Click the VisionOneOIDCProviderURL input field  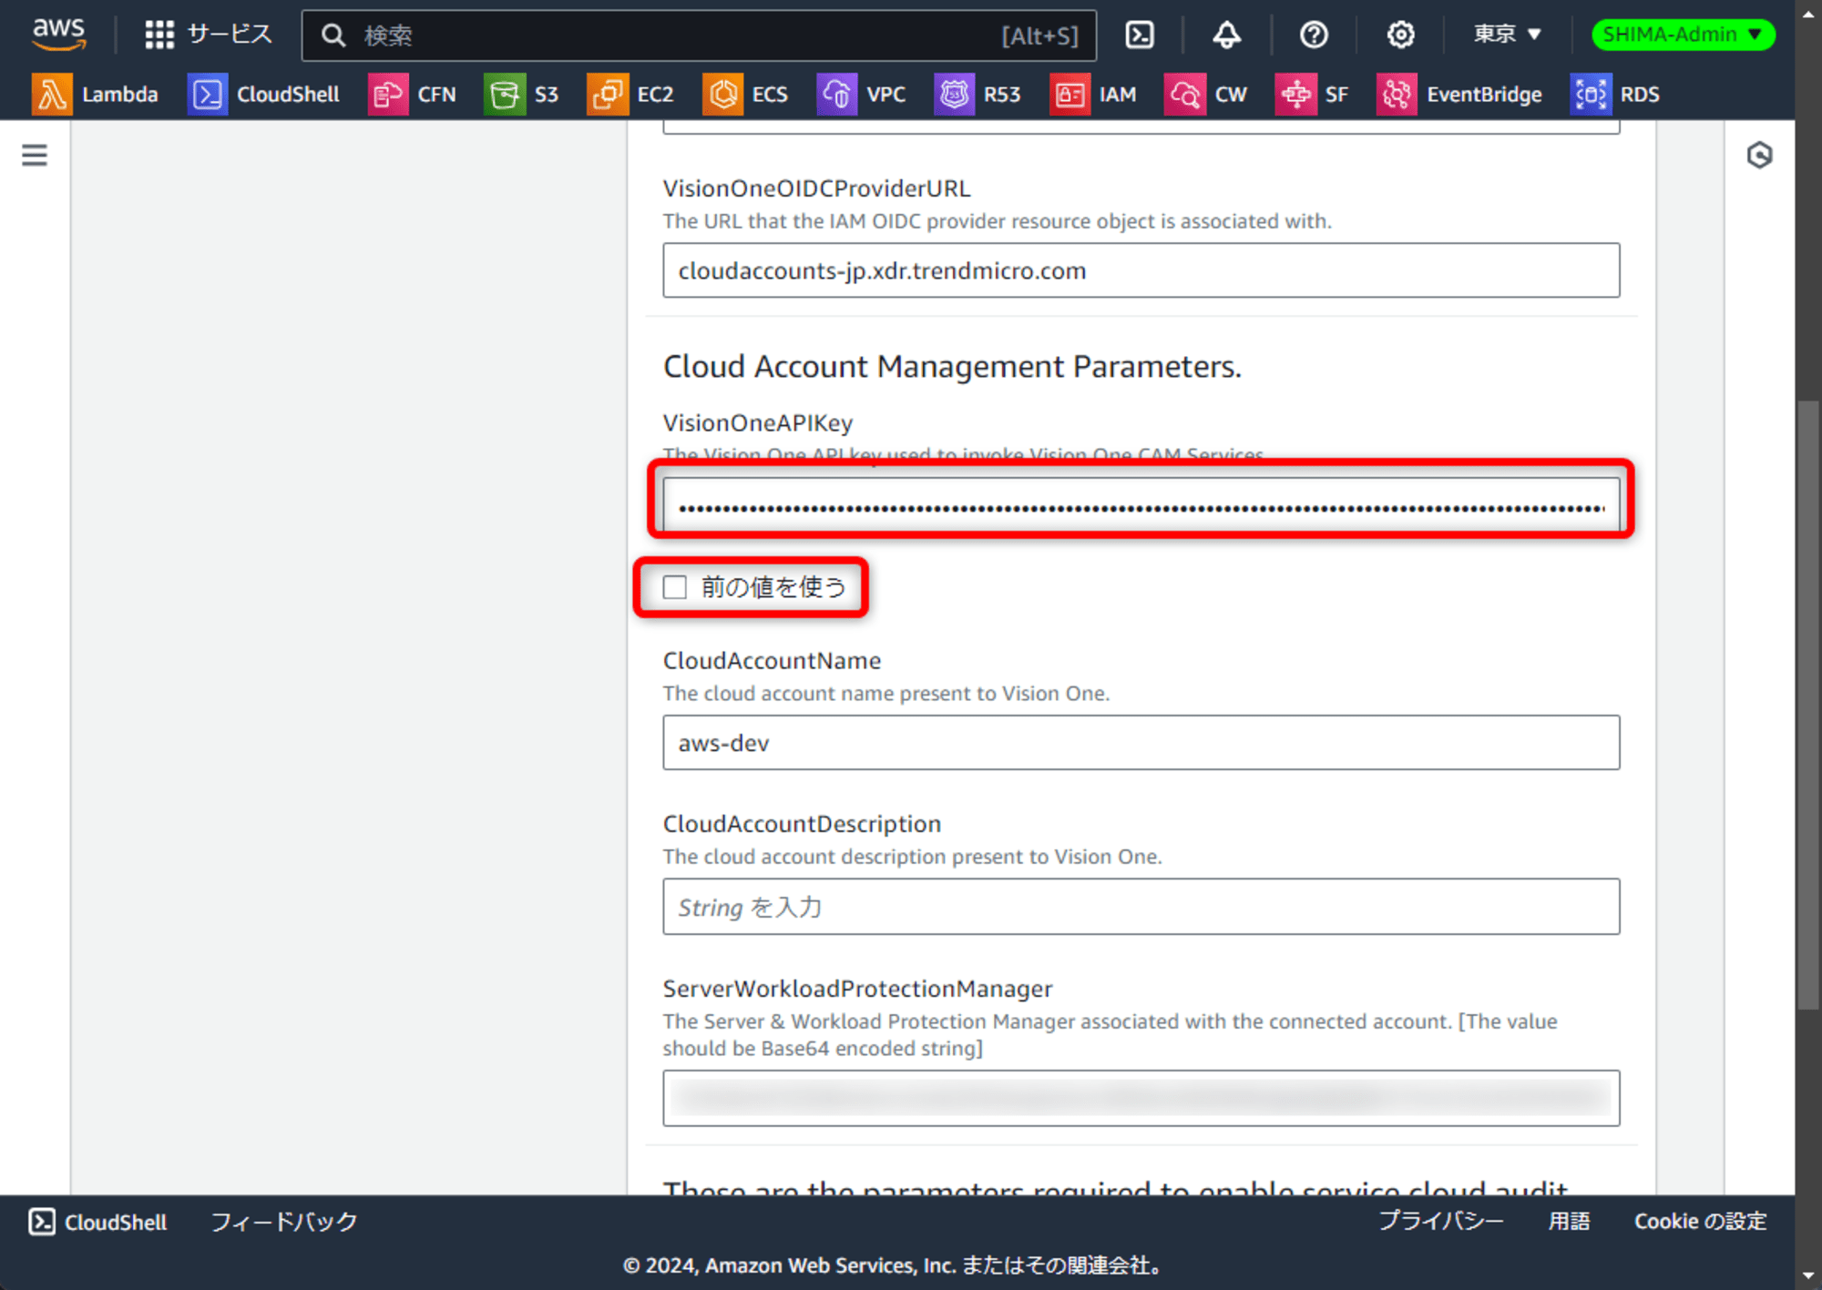tap(1141, 270)
